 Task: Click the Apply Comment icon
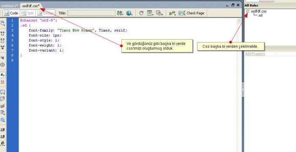point(3,92)
